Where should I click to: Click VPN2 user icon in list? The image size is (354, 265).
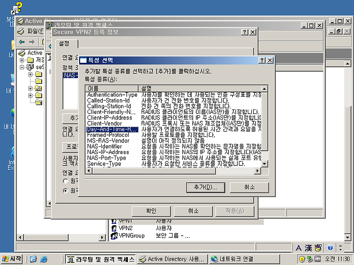114,228
